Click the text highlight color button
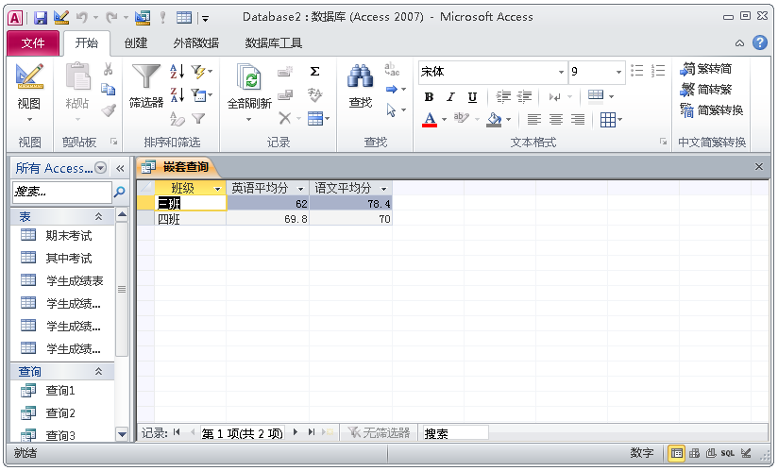Image resolution: width=778 pixels, height=471 pixels. click(x=462, y=119)
